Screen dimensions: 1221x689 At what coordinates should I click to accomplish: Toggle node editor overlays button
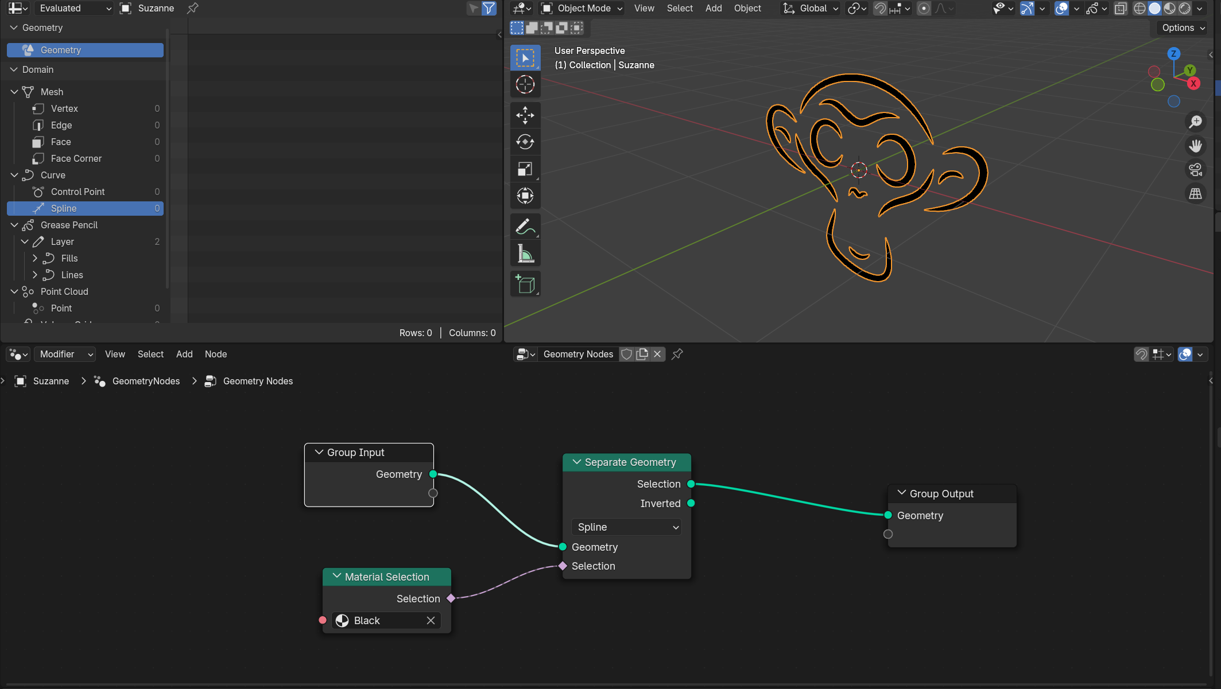tap(1185, 354)
